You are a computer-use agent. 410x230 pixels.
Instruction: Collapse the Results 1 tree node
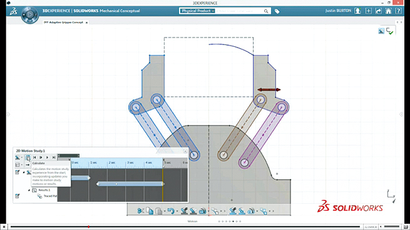[29, 191]
